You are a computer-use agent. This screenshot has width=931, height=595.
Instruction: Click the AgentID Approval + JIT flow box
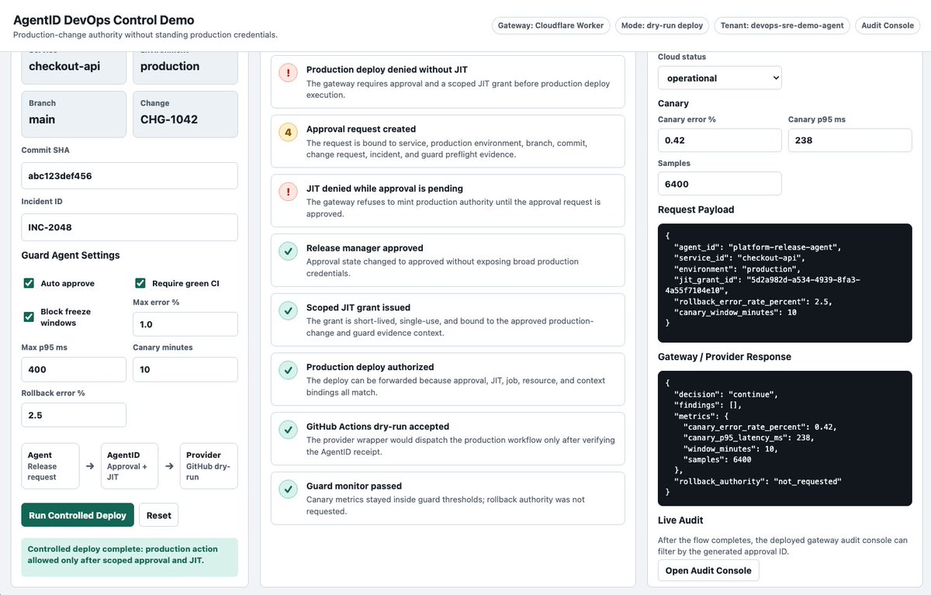[130, 466]
